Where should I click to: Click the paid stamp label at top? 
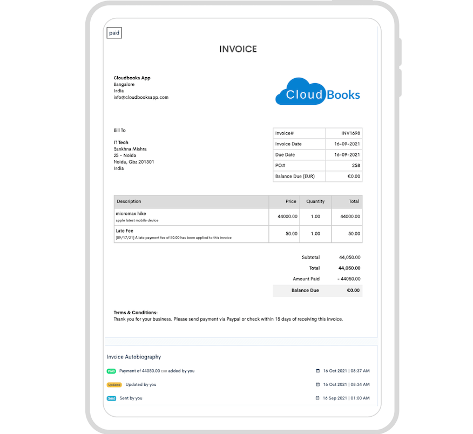click(x=114, y=33)
